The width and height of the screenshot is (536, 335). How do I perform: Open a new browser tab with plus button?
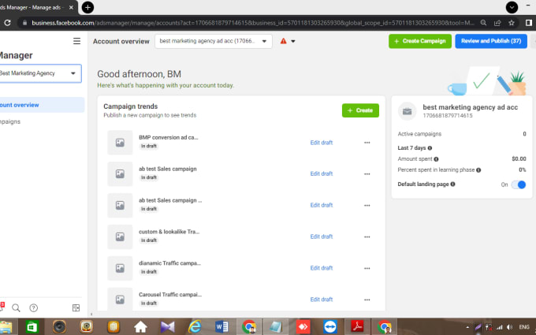pyautogui.click(x=87, y=7)
